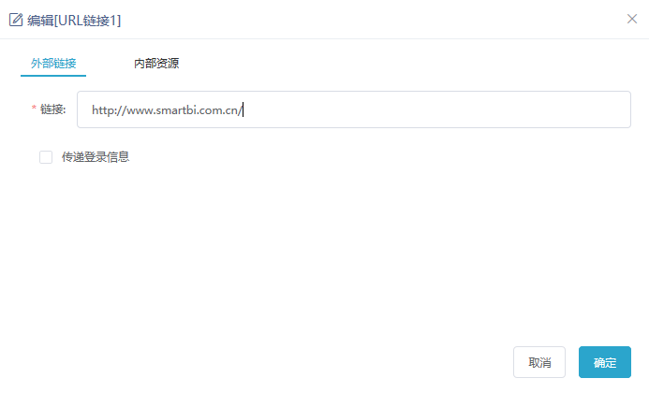Click the blue underline beneath 外部链接
This screenshot has width=649, height=393.
pos(53,76)
